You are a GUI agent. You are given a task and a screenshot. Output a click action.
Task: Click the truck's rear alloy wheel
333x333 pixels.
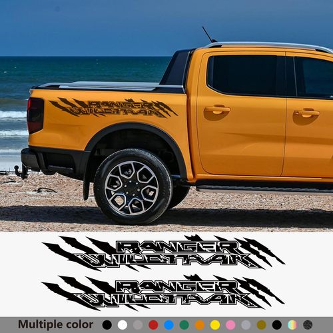coord(133,186)
